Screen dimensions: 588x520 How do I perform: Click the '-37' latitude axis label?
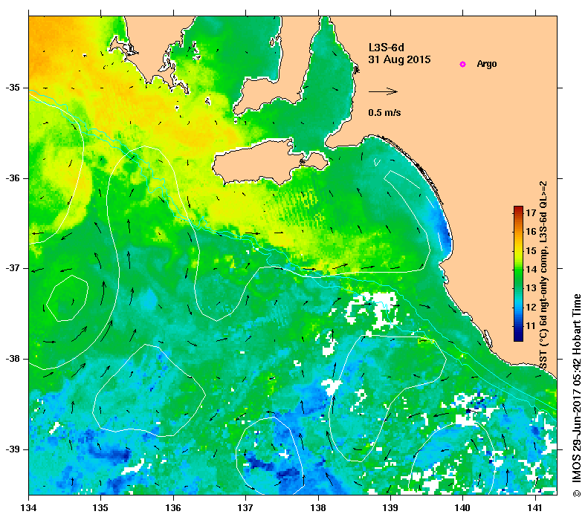[13, 268]
